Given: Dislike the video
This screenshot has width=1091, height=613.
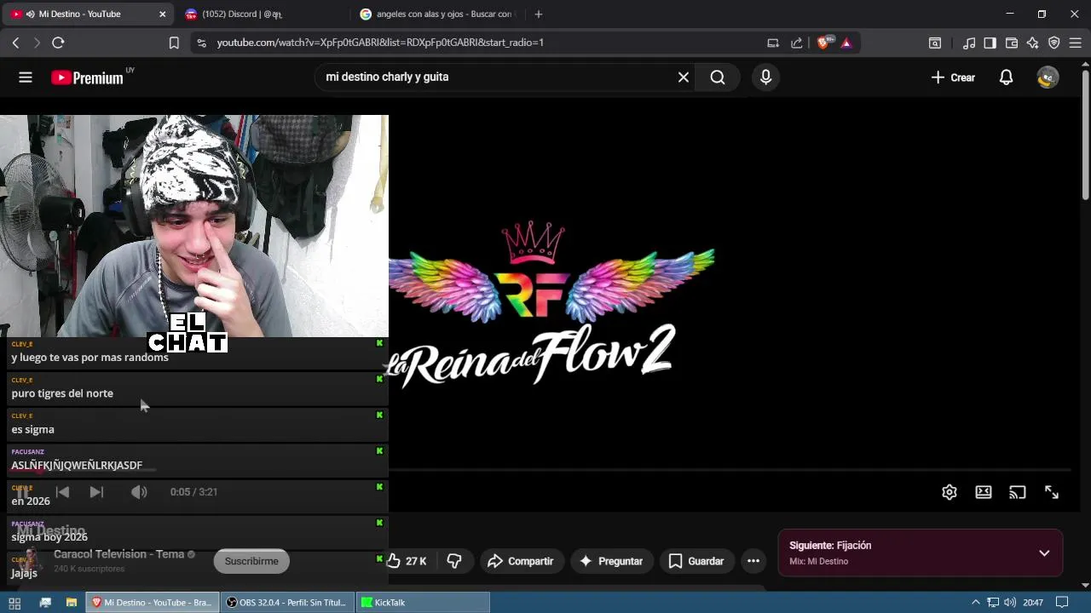Looking at the screenshot, I should 454,561.
